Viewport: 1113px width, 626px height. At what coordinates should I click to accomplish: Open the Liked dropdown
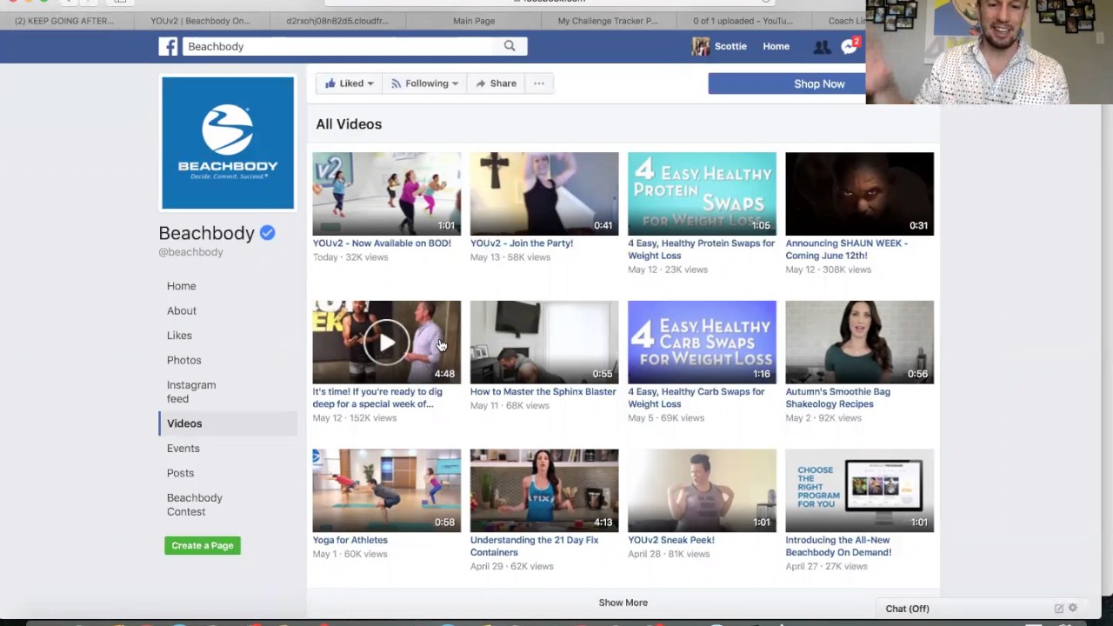[x=349, y=83]
